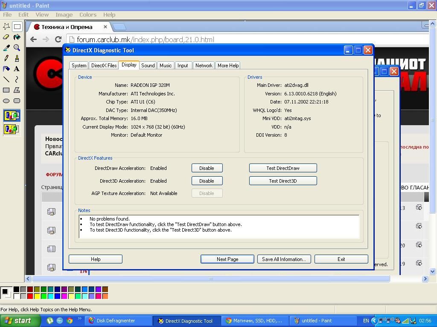Show hidden system tray icons
The width and height of the screenshot is (437, 327).
tap(374, 321)
